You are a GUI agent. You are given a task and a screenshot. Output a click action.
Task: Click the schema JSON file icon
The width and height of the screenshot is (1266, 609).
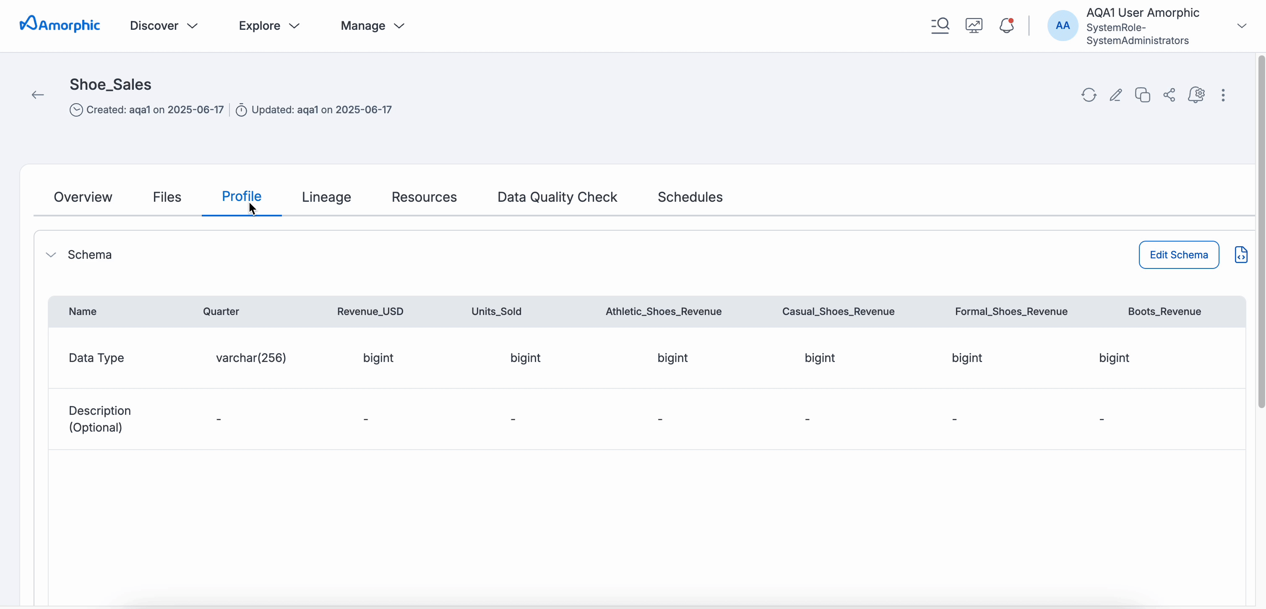[x=1240, y=255]
